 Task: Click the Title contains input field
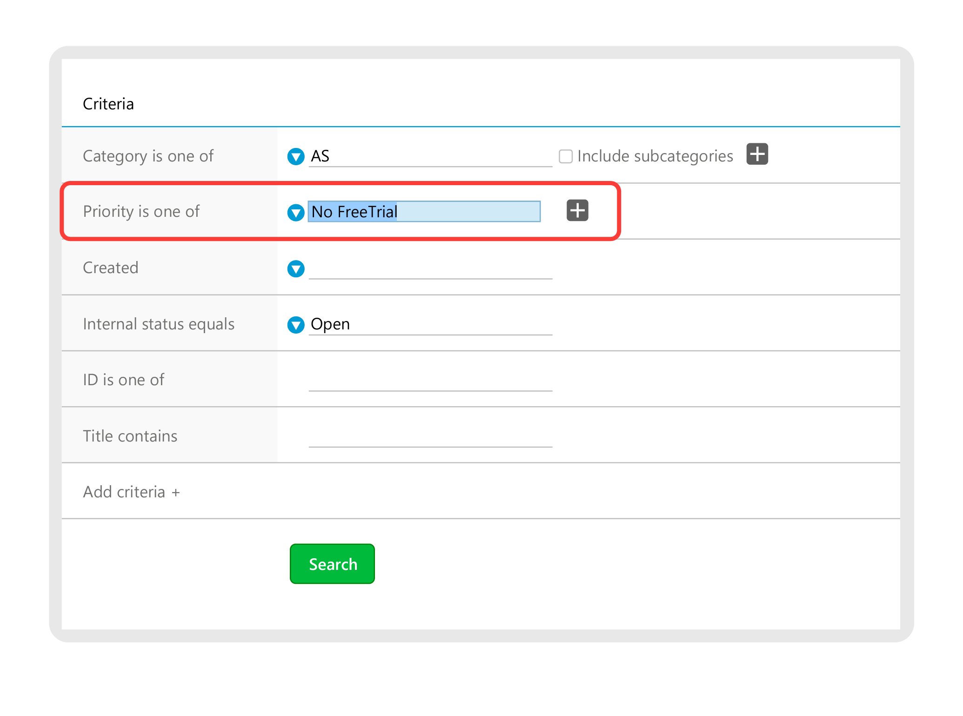(430, 436)
